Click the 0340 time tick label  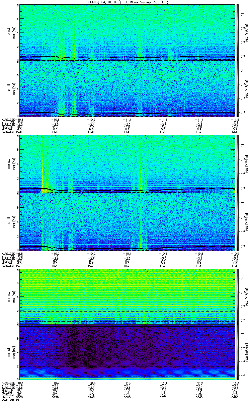(199, 397)
